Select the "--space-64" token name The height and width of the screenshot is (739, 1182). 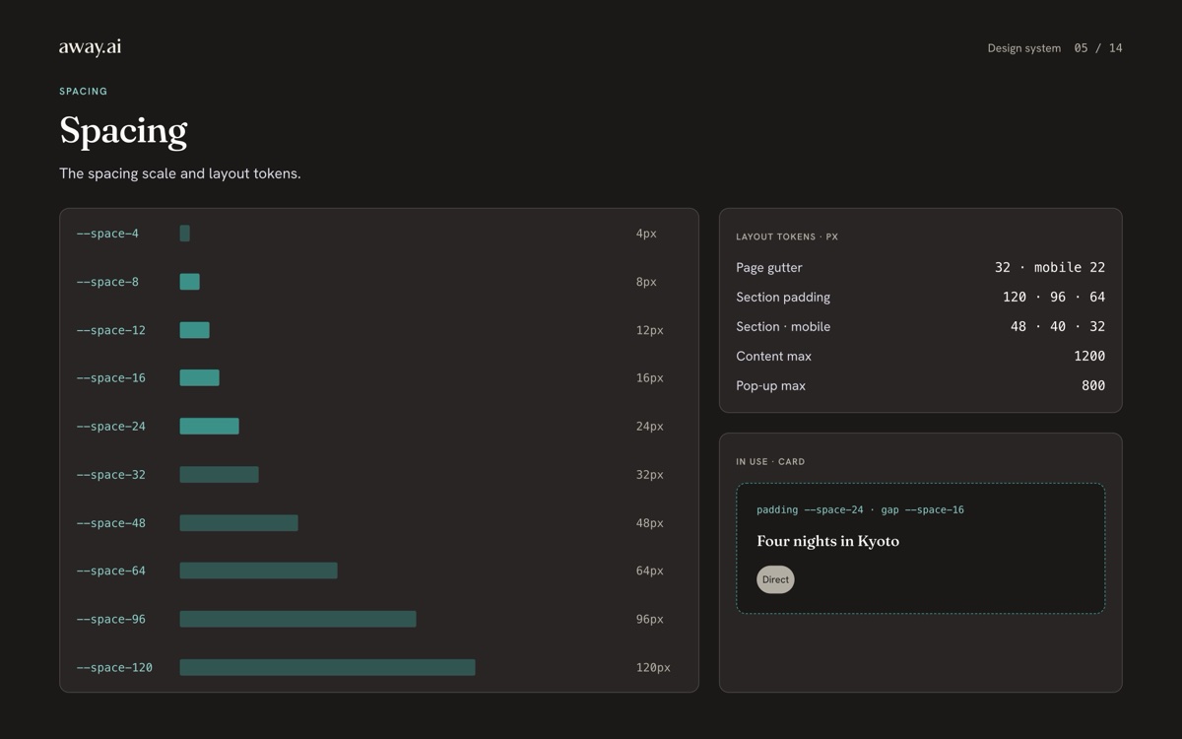(110, 571)
